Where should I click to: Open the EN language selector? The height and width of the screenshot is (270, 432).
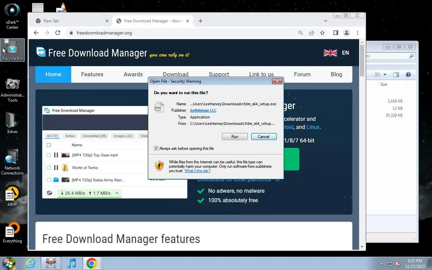point(345,53)
